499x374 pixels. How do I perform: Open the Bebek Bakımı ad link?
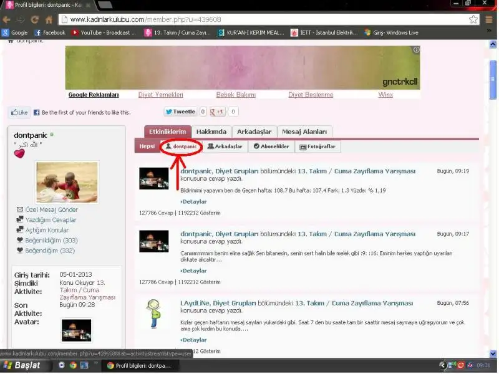pyautogui.click(x=236, y=95)
